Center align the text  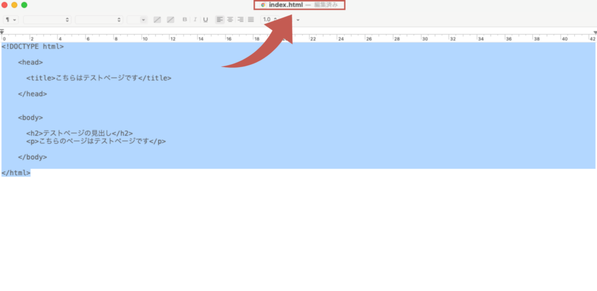[230, 19]
